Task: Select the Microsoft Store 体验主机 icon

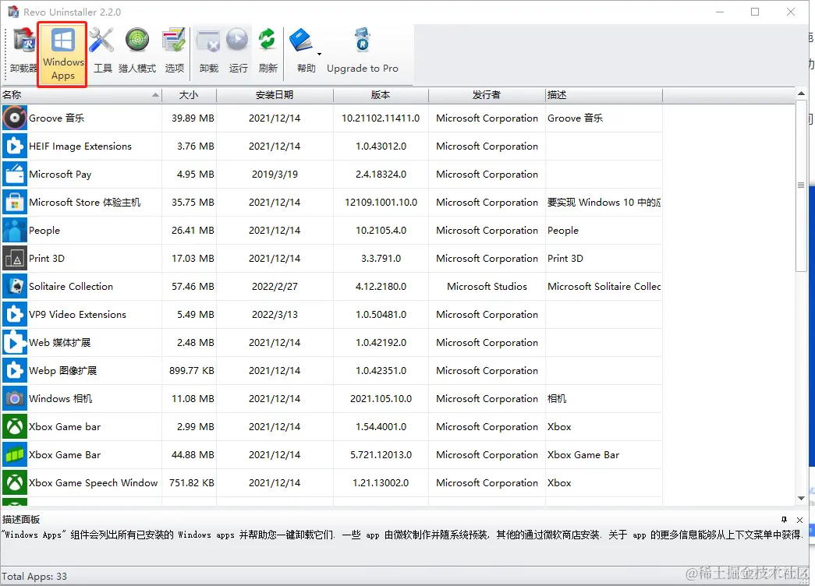Action: (15, 202)
